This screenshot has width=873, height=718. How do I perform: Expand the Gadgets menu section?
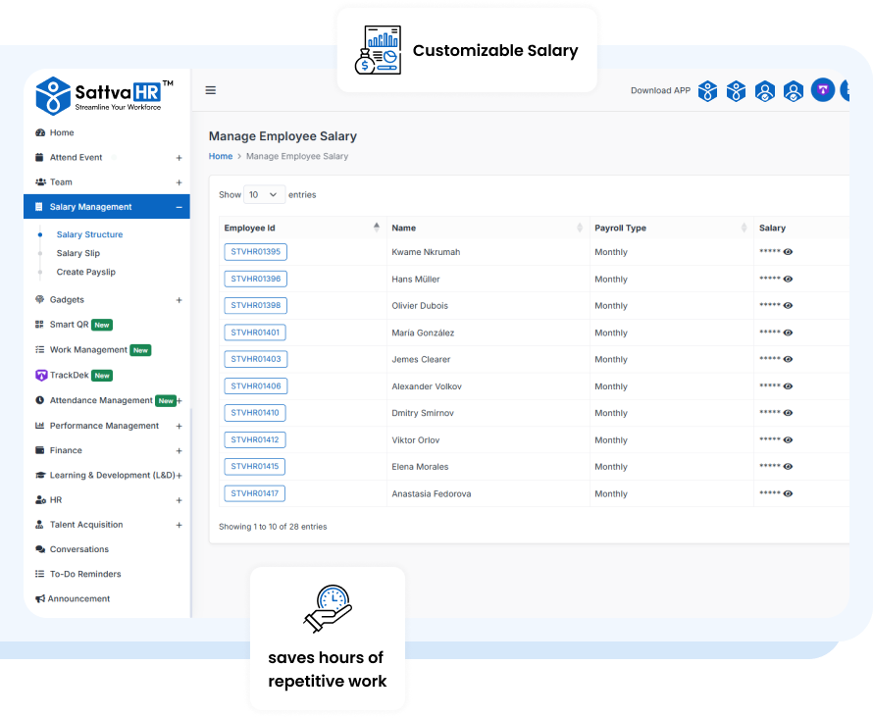click(x=179, y=300)
